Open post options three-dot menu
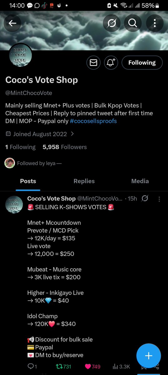The height and width of the screenshot is (375, 168). [x=159, y=199]
